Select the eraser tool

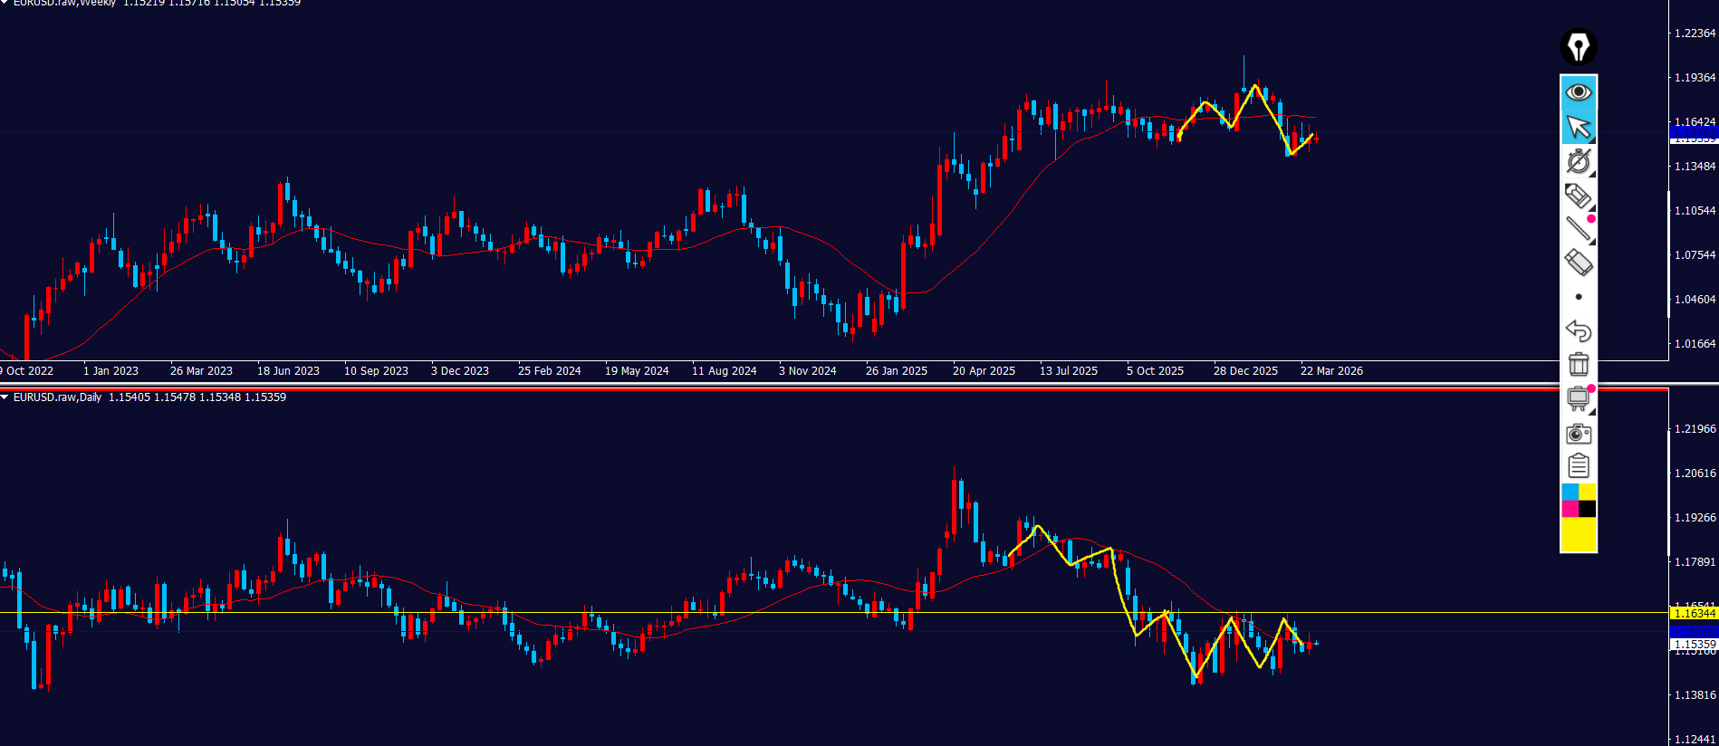coord(1578,263)
